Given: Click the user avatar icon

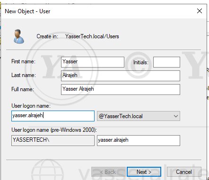Looking at the screenshot, I should (18, 36).
